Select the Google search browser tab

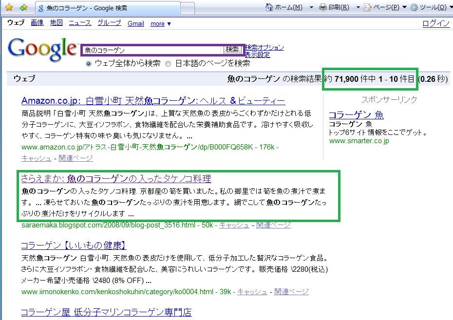(x=108, y=8)
